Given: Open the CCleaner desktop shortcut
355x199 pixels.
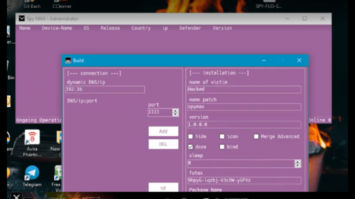Looking at the screenshot, I should click(62, 4).
